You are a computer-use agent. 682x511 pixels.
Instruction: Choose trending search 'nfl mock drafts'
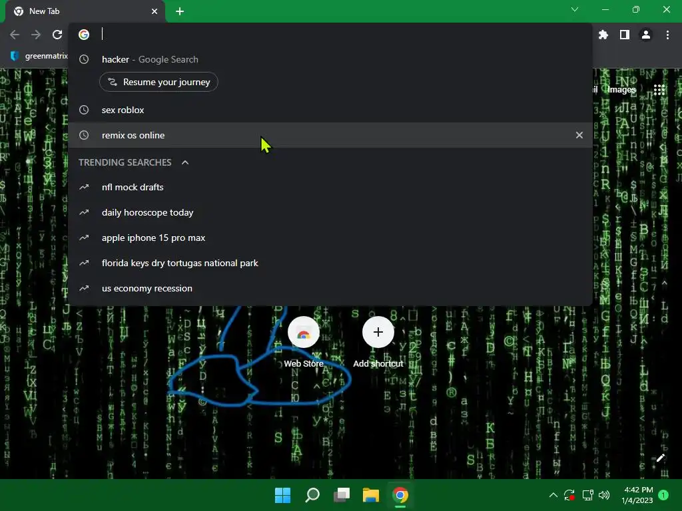[330, 187]
